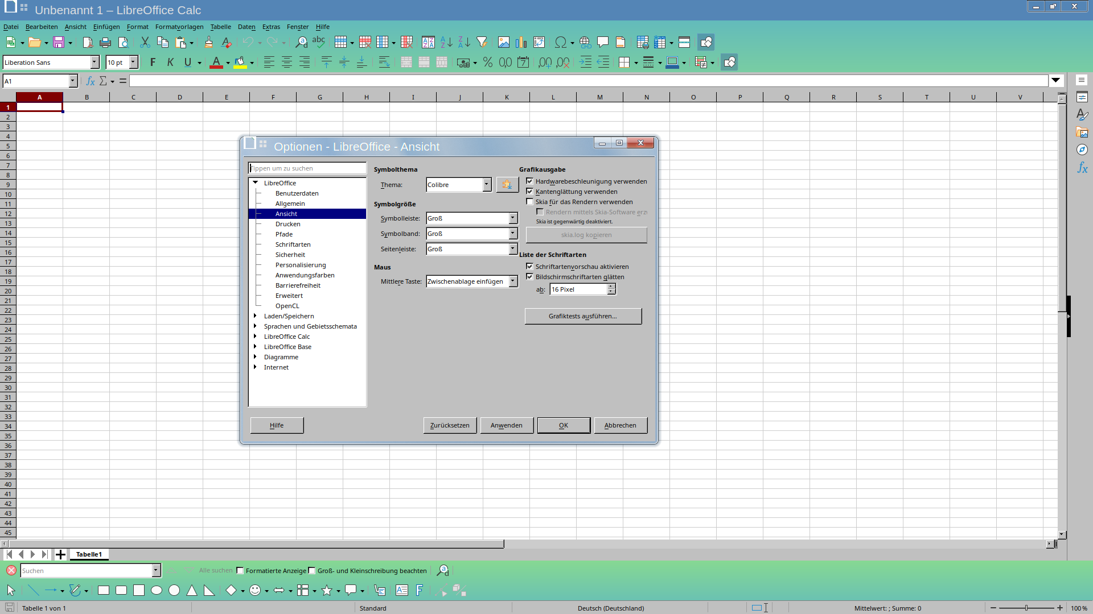Click the Insert hyperlink globe icon

(x=585, y=42)
